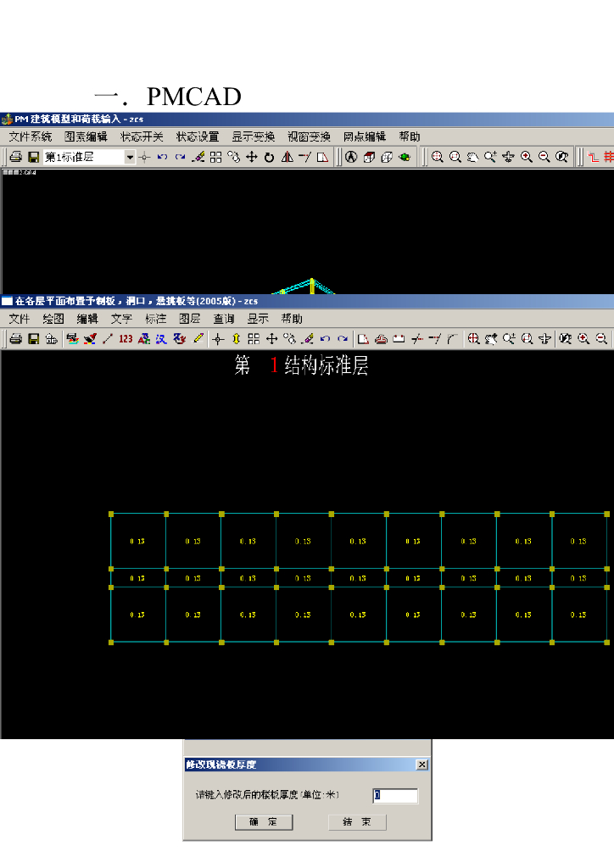Click the rotate icon in PM toolbar
This screenshot has height=868, width=614.
[x=269, y=157]
